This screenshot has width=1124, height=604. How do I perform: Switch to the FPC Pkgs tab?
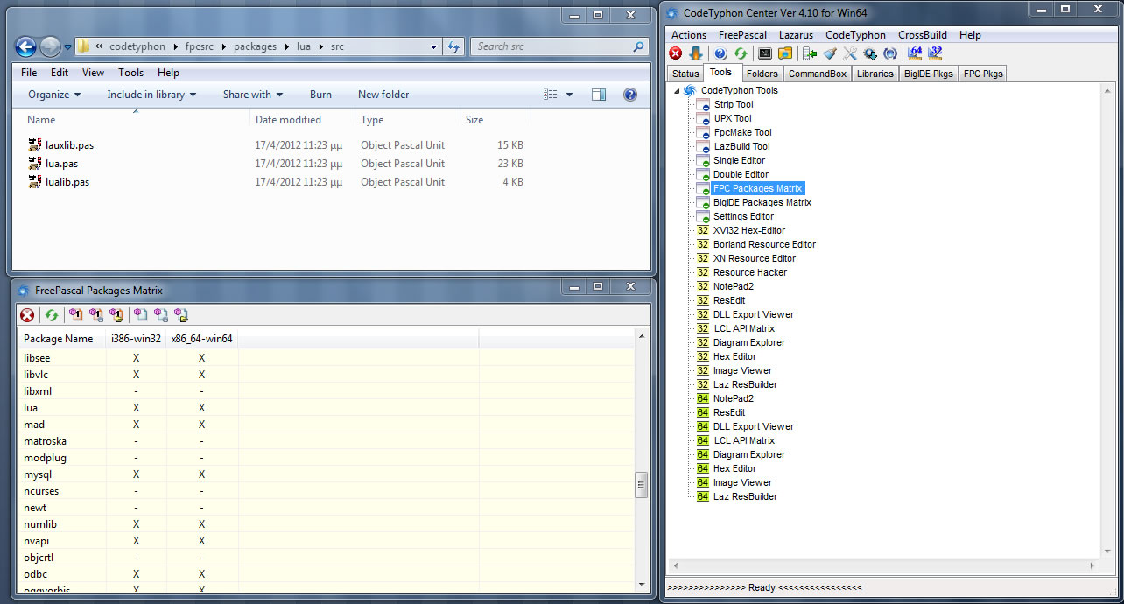(983, 74)
